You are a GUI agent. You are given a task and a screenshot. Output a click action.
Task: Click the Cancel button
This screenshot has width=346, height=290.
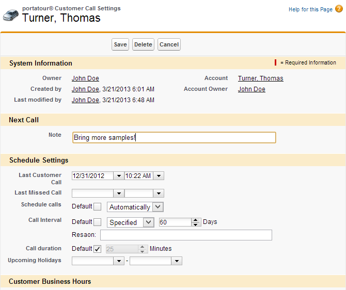[x=169, y=44]
